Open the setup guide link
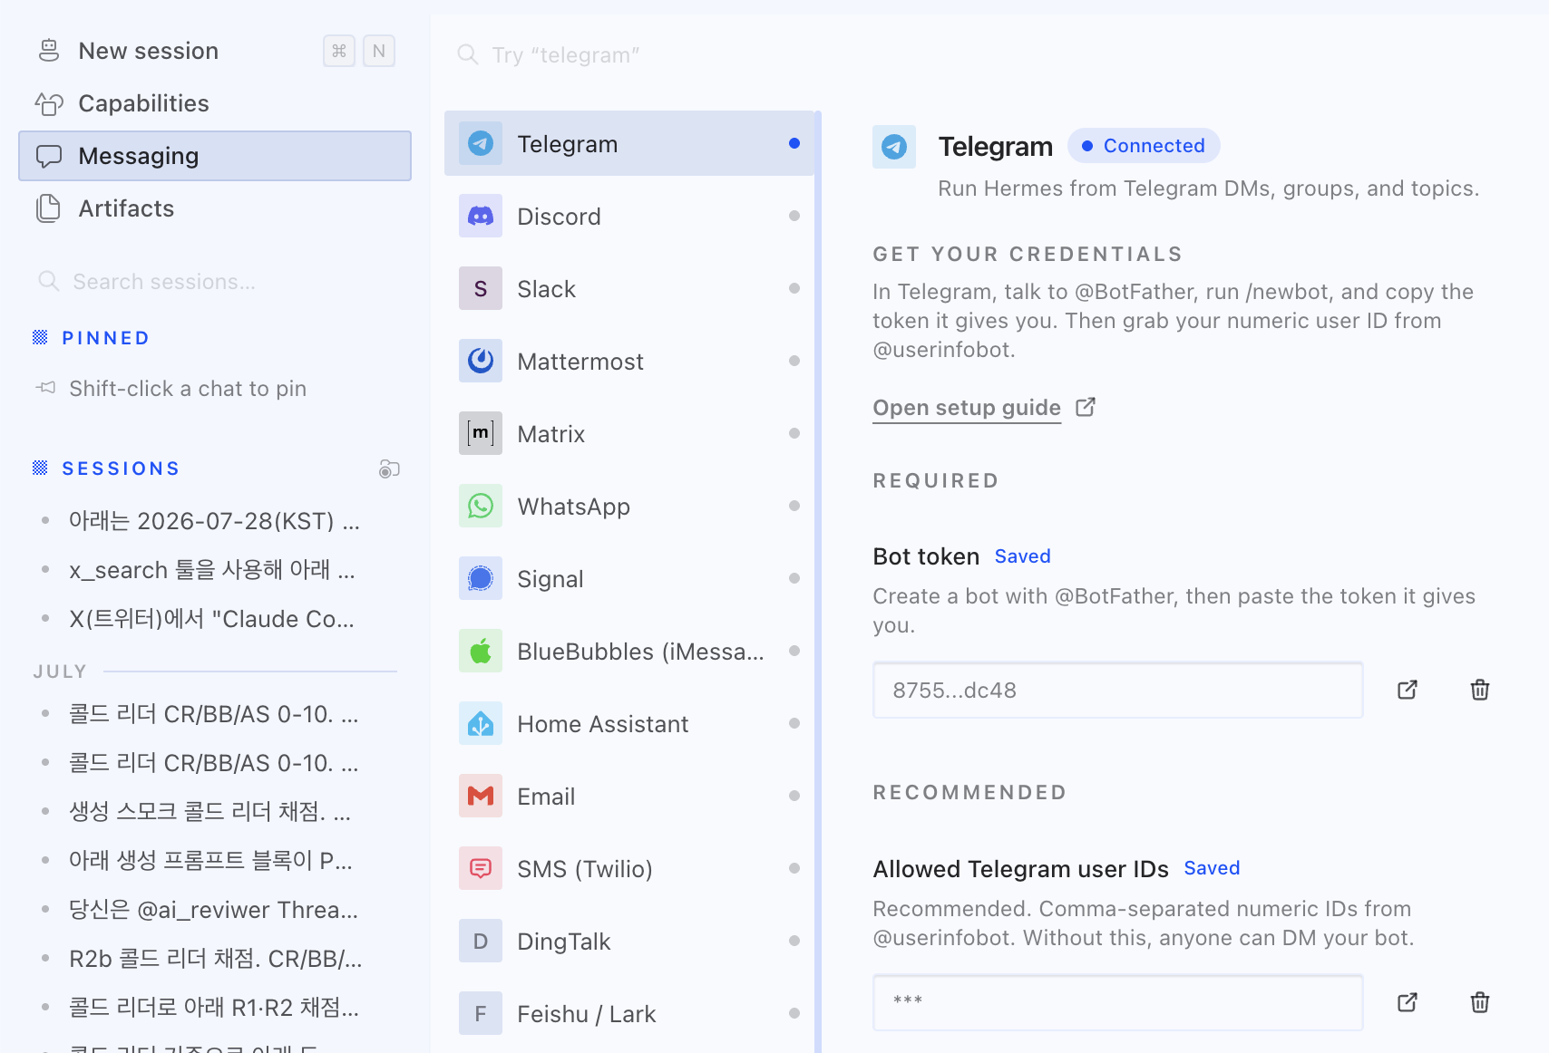1549x1053 pixels. [x=967, y=408]
